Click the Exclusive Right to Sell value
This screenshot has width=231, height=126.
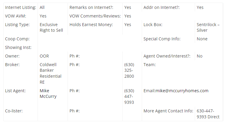coord(51,27)
